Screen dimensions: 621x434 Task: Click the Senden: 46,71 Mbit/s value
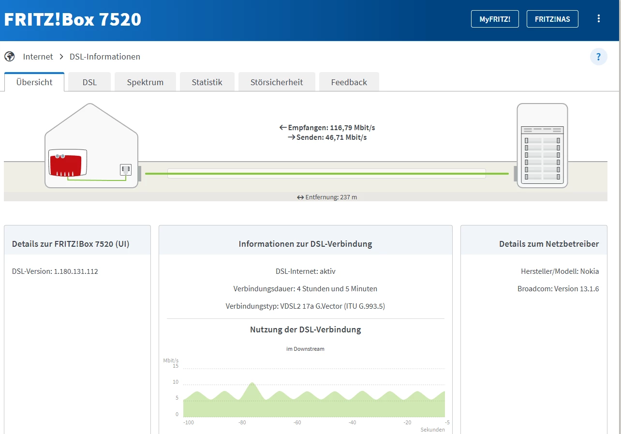[327, 137]
